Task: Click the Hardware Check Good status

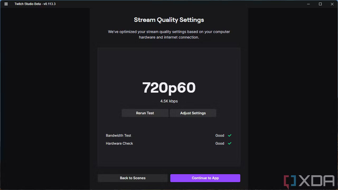Action: click(x=220, y=143)
